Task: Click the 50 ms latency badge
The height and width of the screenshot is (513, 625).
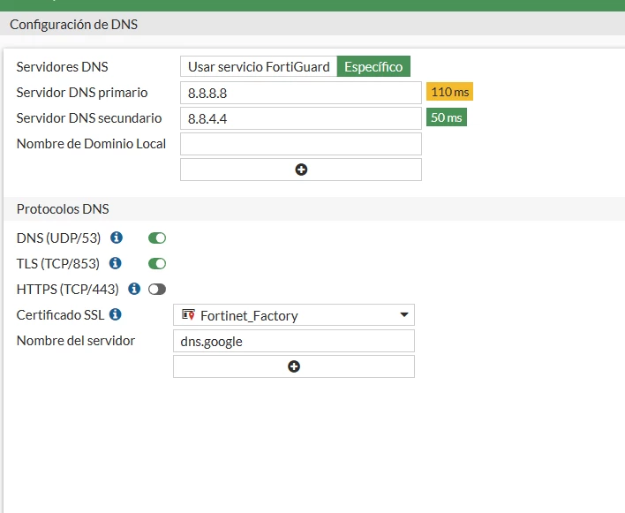Action: pos(447,117)
